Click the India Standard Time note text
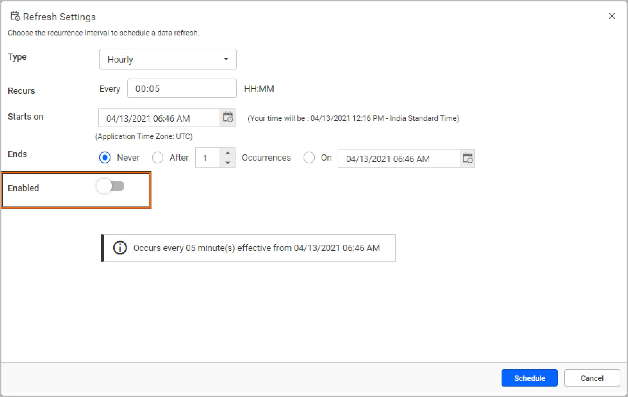 click(353, 119)
